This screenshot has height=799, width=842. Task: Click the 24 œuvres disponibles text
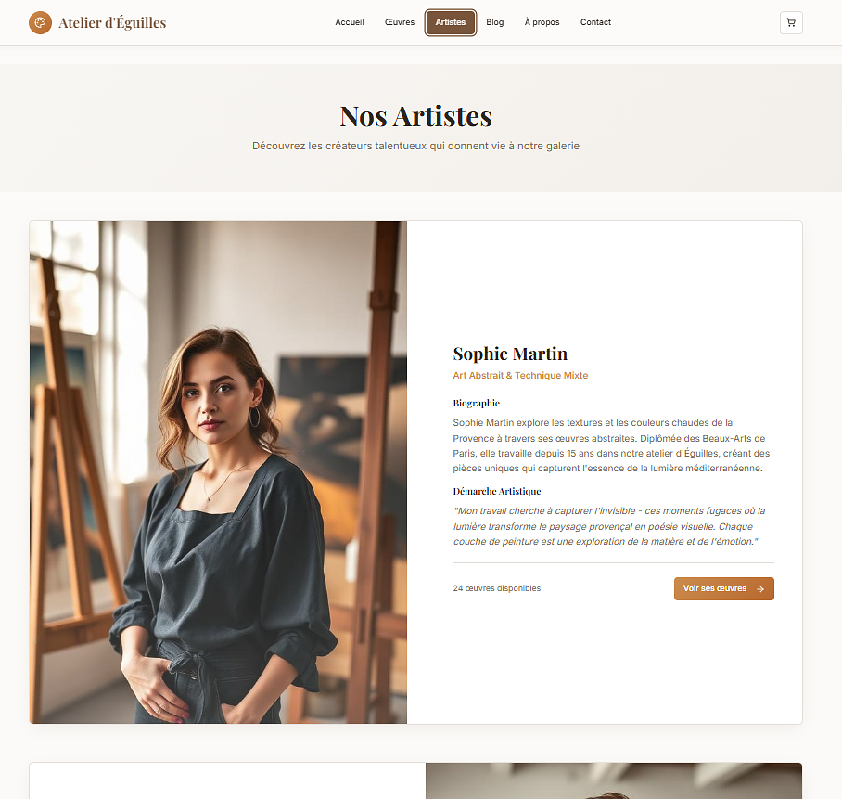coord(497,588)
